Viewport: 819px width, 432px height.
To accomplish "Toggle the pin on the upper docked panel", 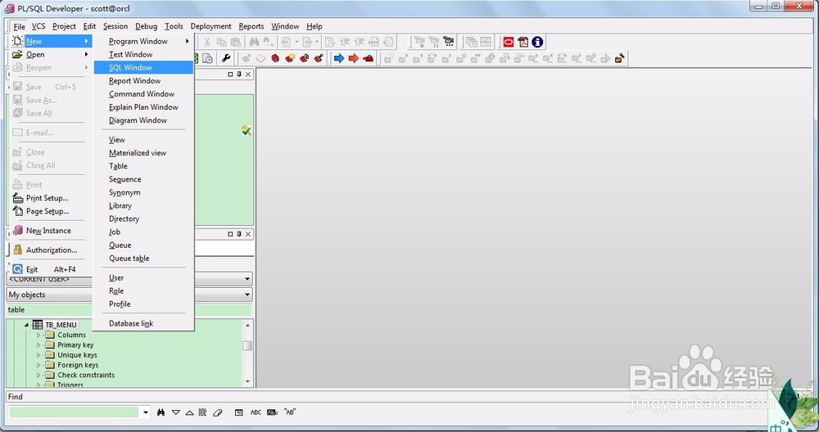I will pyautogui.click(x=239, y=74).
